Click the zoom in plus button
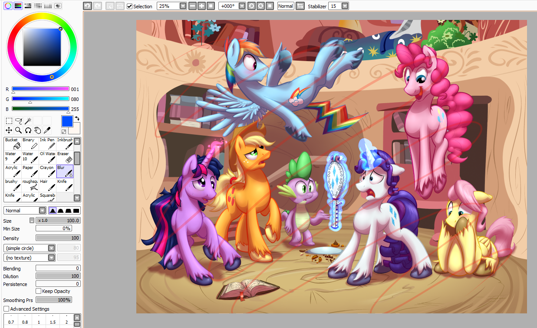Image resolution: width=537 pixels, height=328 pixels. (x=201, y=6)
